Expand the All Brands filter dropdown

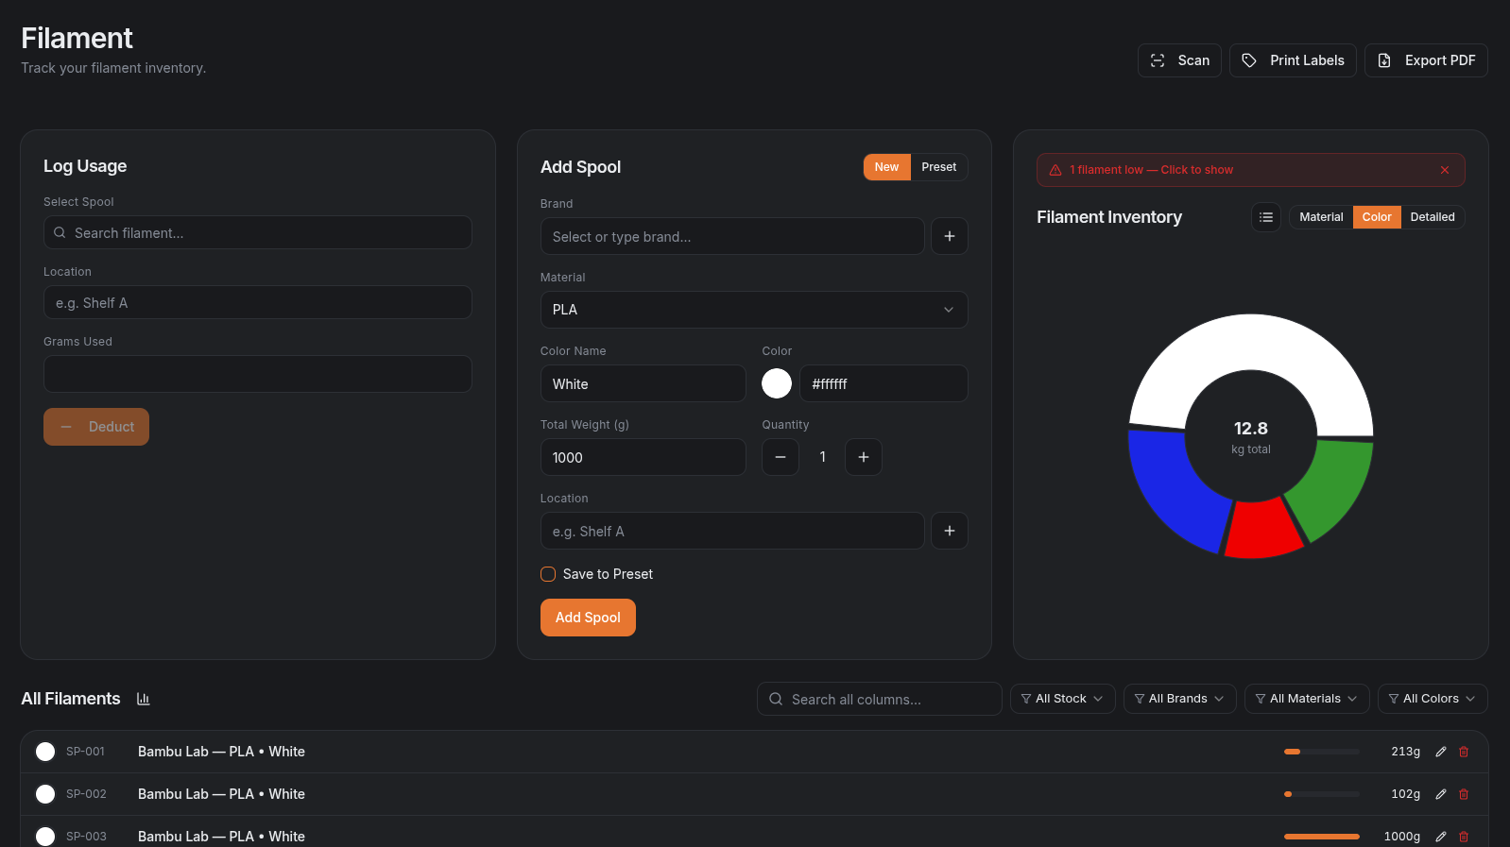[x=1179, y=699]
